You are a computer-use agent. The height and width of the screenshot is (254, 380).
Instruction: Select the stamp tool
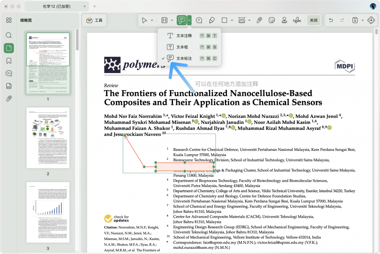tap(284, 20)
